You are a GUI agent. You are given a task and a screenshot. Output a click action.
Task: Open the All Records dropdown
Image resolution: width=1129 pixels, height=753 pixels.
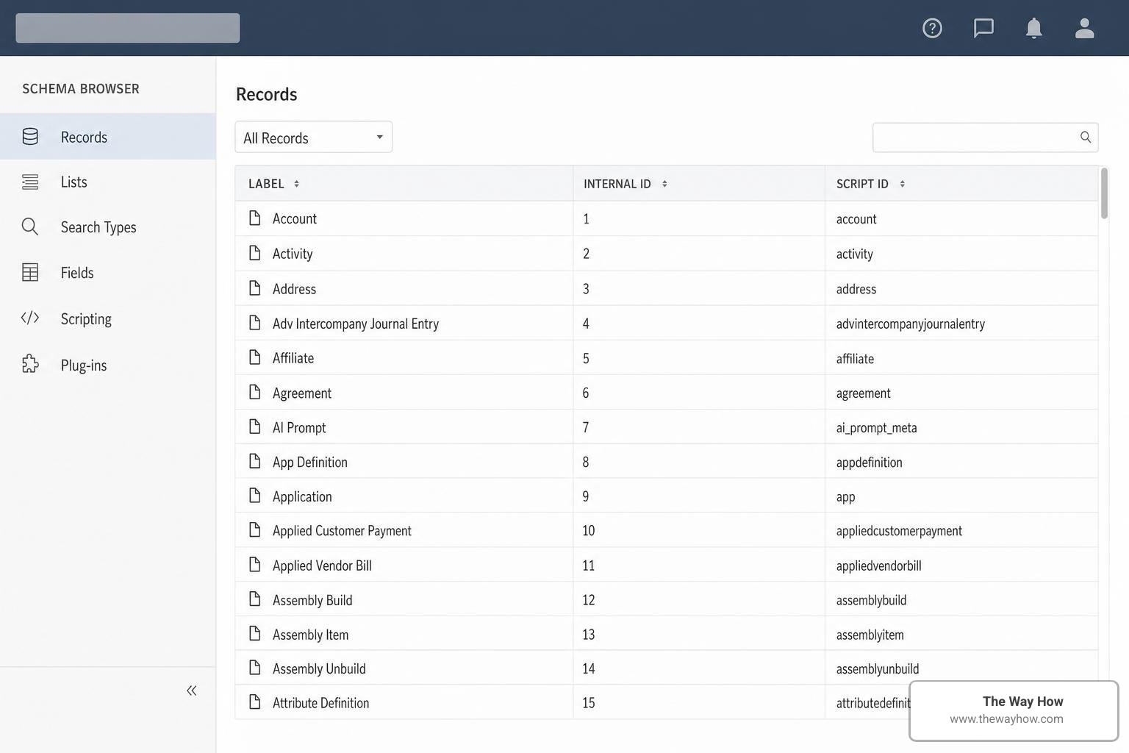click(314, 137)
